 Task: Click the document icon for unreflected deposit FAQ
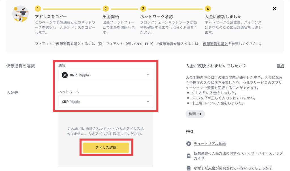pos(188,168)
